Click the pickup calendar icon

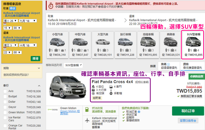click(x=5, y=24)
